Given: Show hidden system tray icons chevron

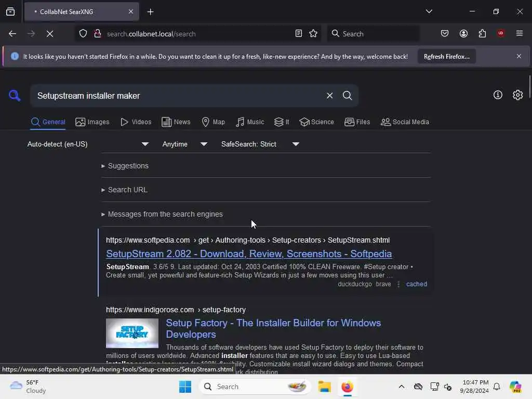Looking at the screenshot, I should pyautogui.click(x=402, y=387).
